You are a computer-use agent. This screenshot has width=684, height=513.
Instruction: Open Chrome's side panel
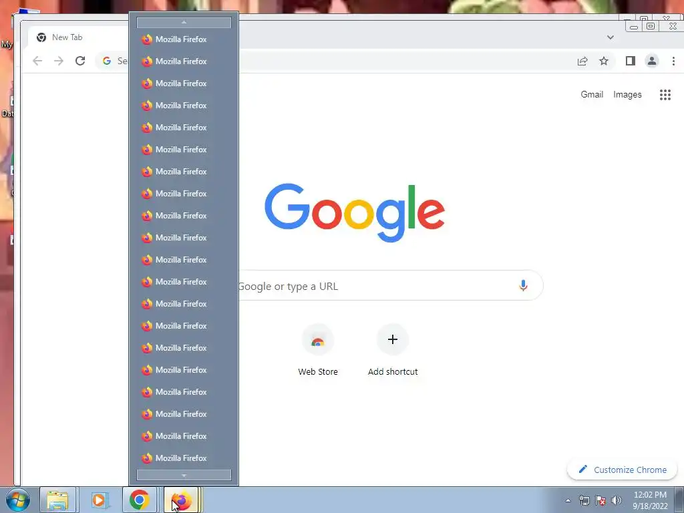tap(631, 61)
